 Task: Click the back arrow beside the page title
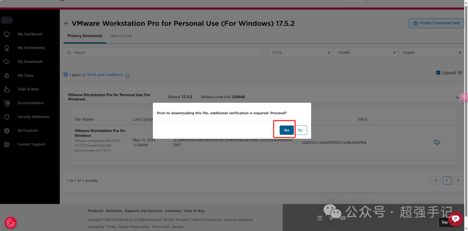tap(67, 23)
